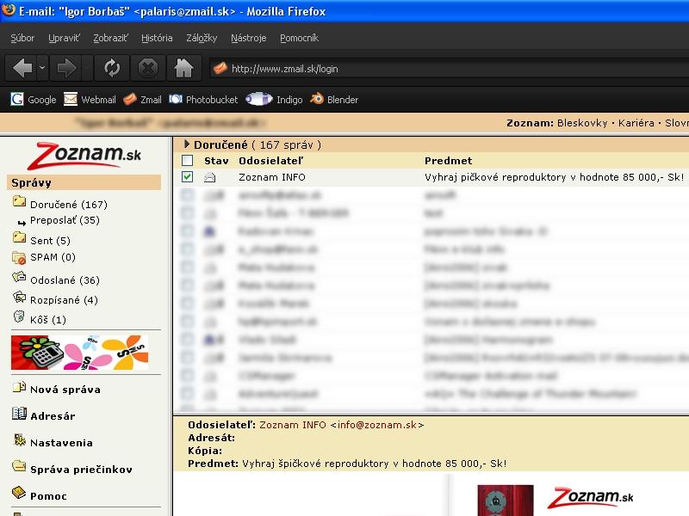Click the Reload page icon
689x516 pixels.
pos(111,68)
